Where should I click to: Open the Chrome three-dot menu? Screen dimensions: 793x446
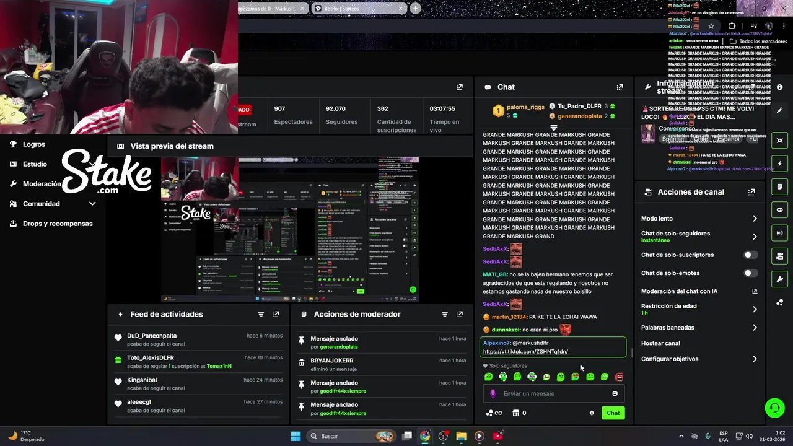pyautogui.click(x=783, y=26)
